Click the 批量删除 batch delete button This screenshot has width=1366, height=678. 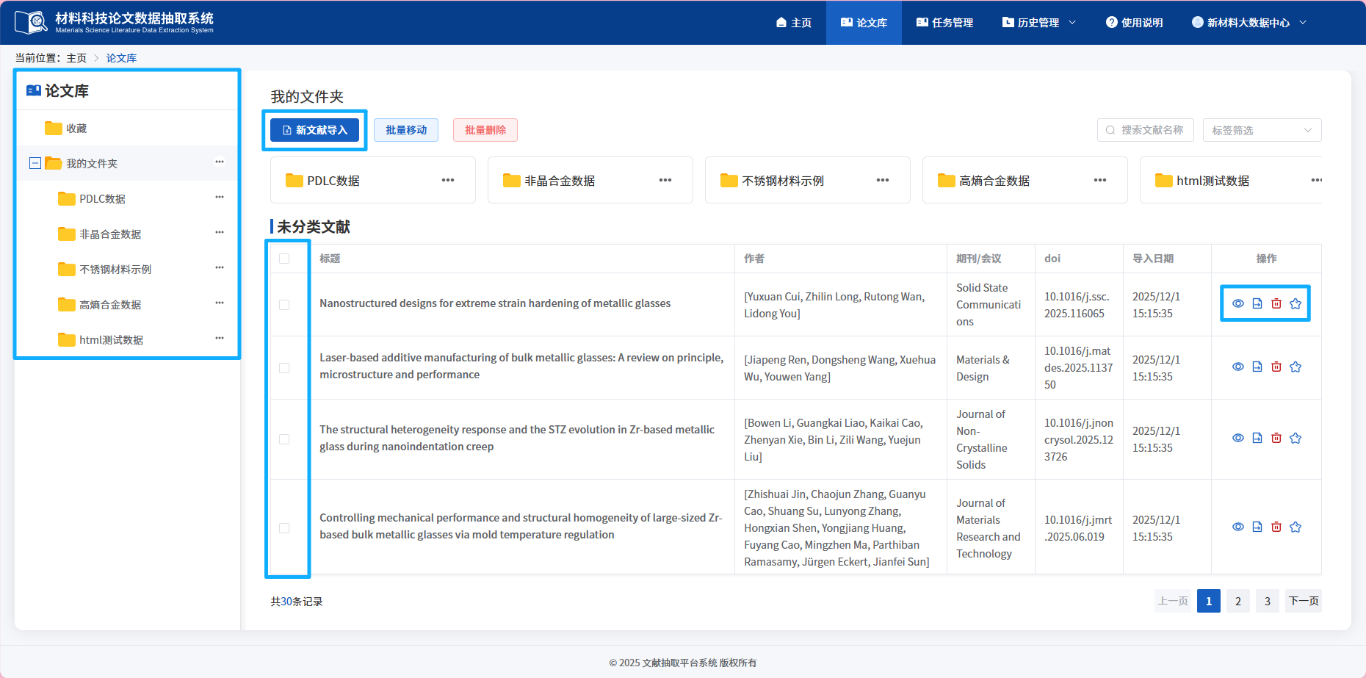tap(485, 130)
